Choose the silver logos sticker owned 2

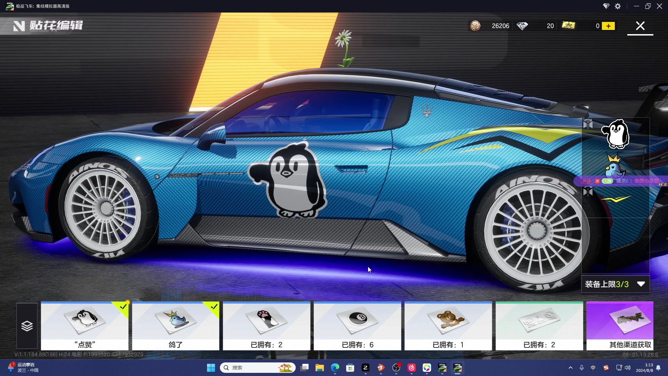coord(539,326)
